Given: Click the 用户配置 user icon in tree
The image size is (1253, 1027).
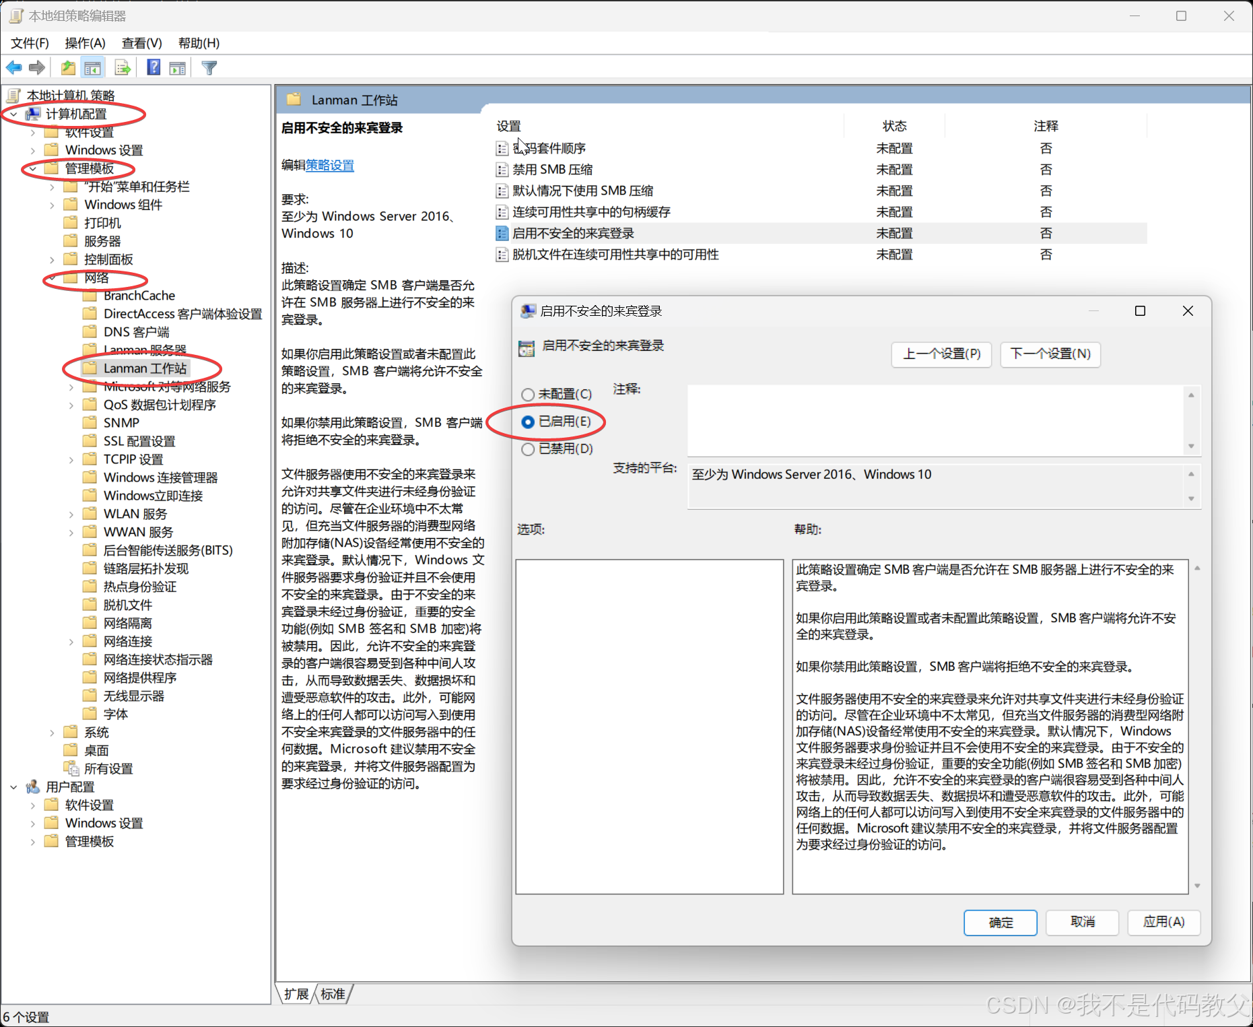Looking at the screenshot, I should click(x=32, y=787).
